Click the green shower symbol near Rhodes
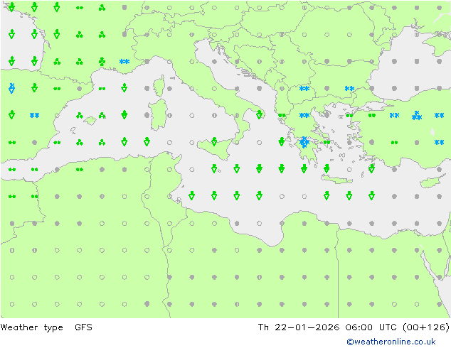451x348 pixels. pyautogui.click(x=371, y=168)
